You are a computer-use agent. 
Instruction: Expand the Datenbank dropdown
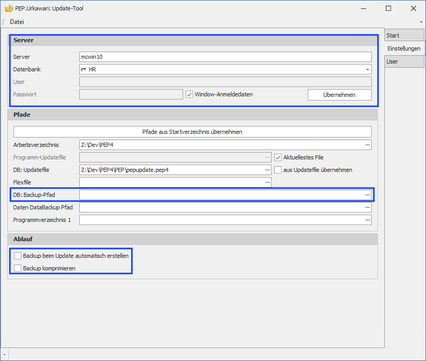(x=367, y=69)
